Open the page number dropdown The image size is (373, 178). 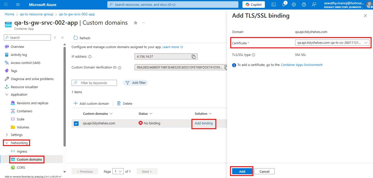pos(118,171)
